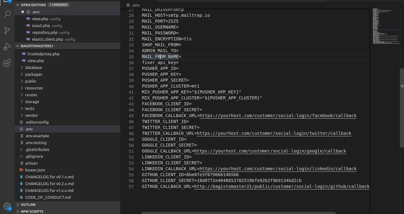Open the Manage settings gear
404x214 pixels.
[x=7, y=206]
